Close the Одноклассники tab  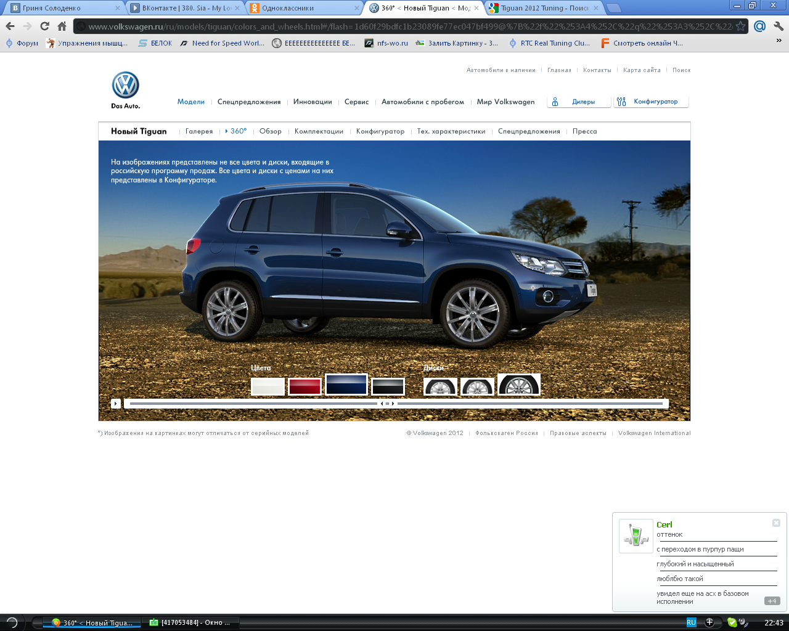click(356, 8)
